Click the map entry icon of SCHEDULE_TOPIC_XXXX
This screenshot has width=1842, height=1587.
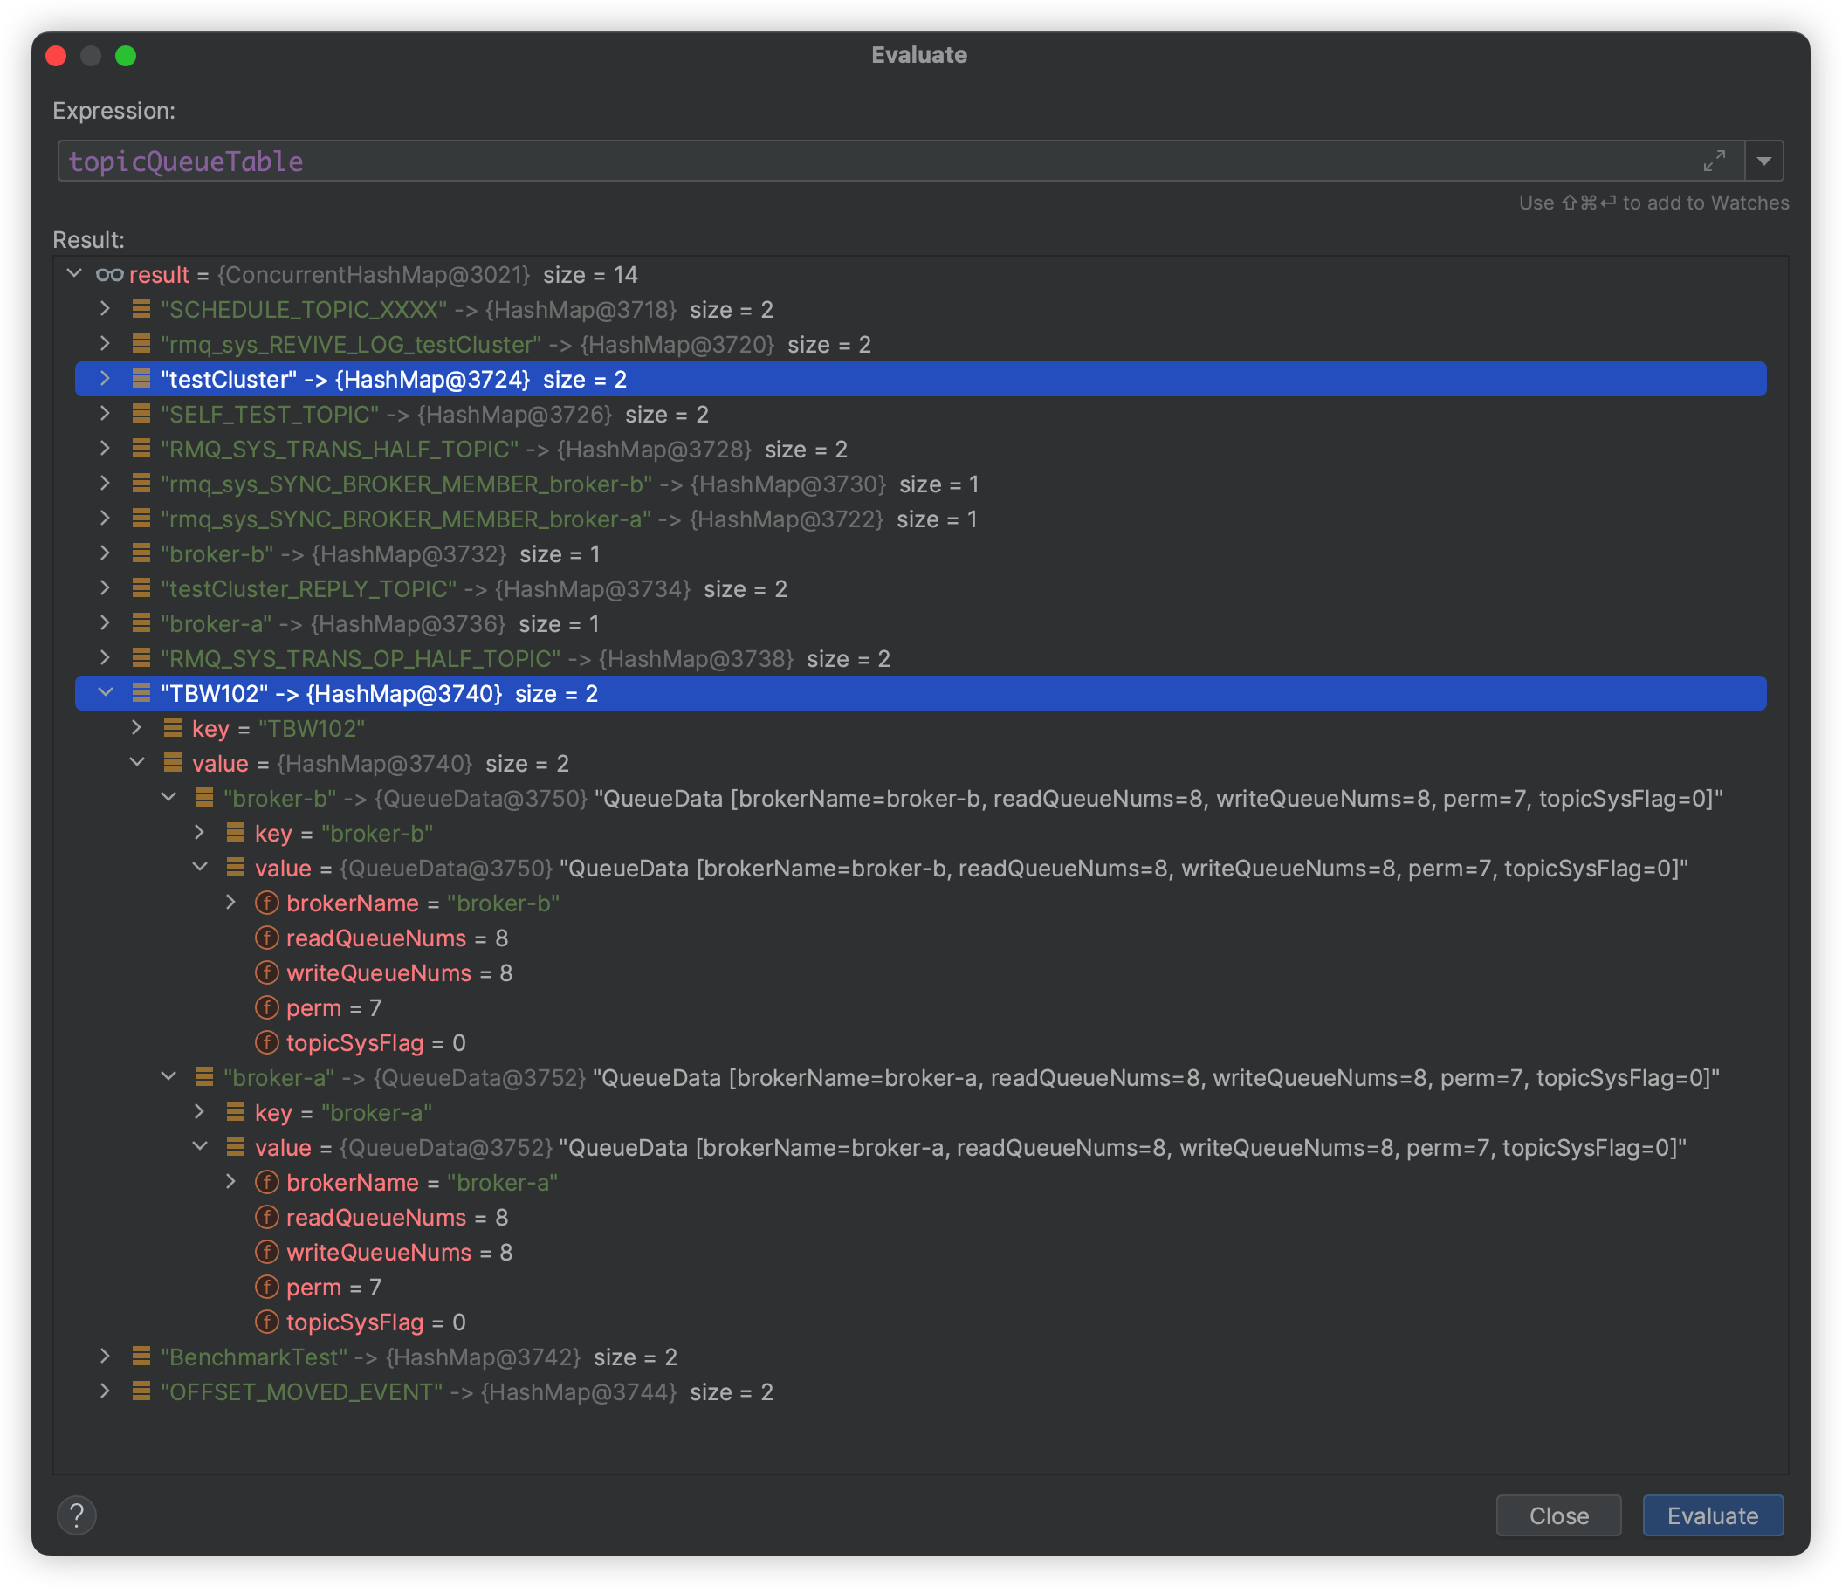point(141,308)
